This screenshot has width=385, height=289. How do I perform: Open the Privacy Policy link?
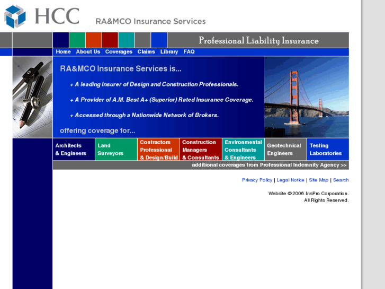click(x=257, y=180)
